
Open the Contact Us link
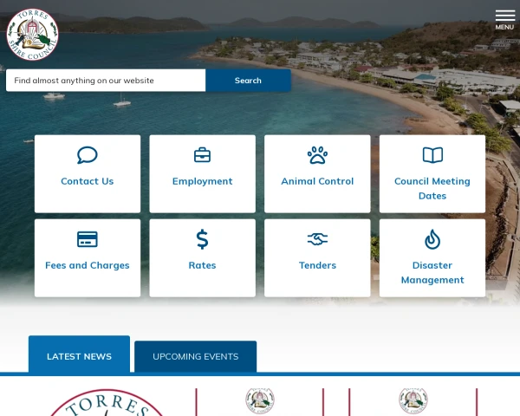(88, 181)
